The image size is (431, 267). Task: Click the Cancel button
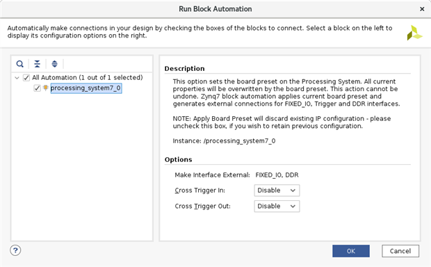[x=400, y=251]
